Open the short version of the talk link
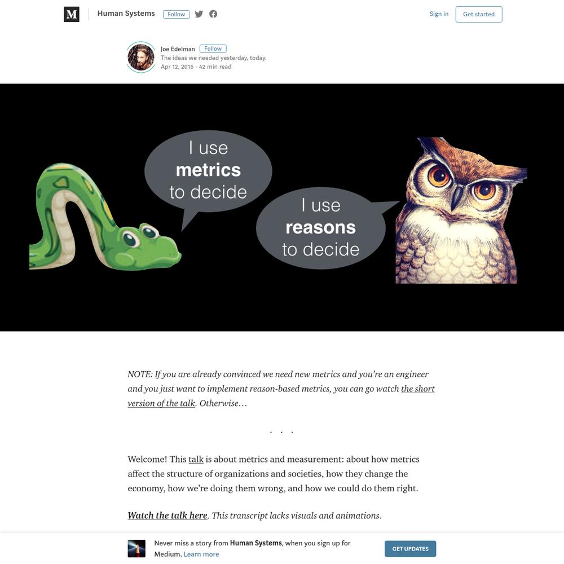Screen dimensions: 564x564 point(281,396)
